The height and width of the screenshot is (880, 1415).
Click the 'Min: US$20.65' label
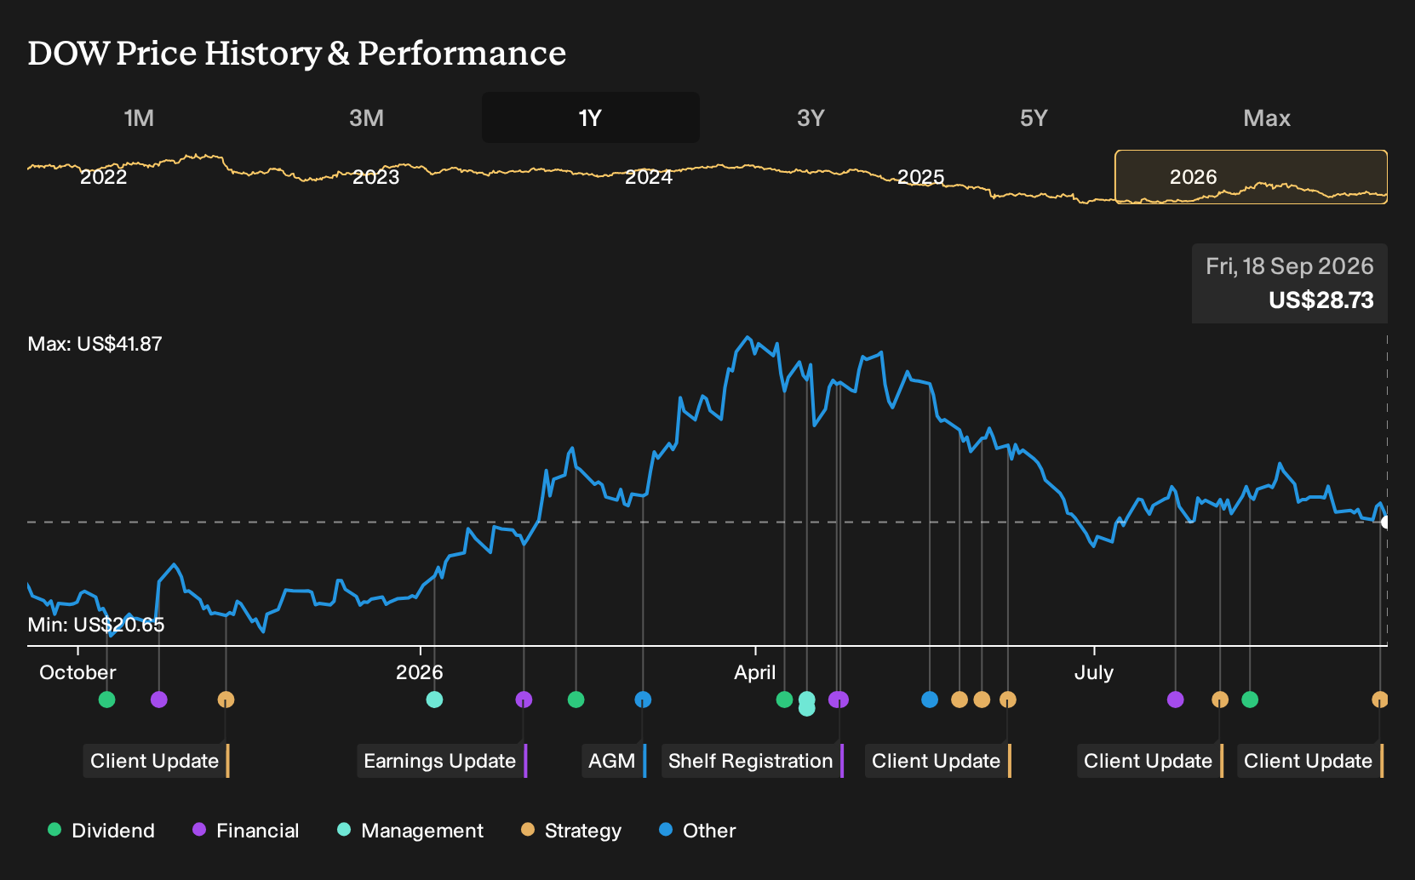pyautogui.click(x=96, y=625)
